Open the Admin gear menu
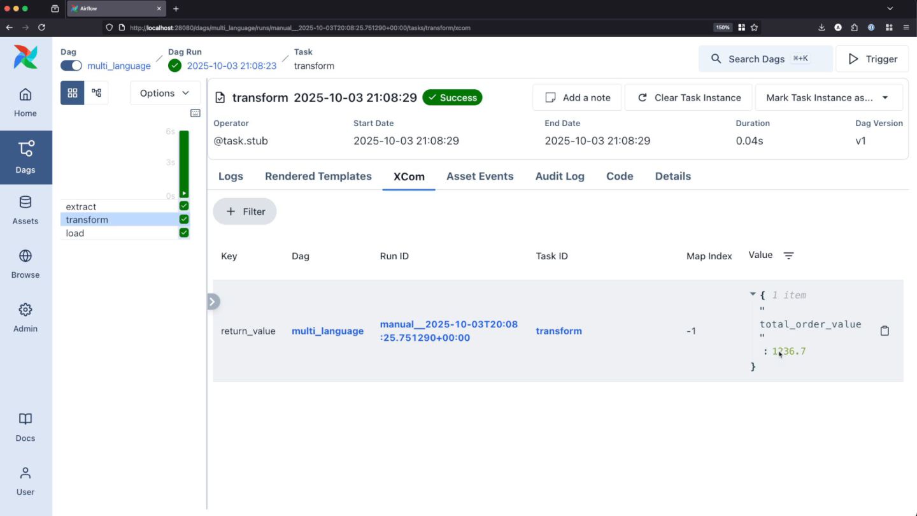This screenshot has height=516, width=917. click(x=25, y=317)
